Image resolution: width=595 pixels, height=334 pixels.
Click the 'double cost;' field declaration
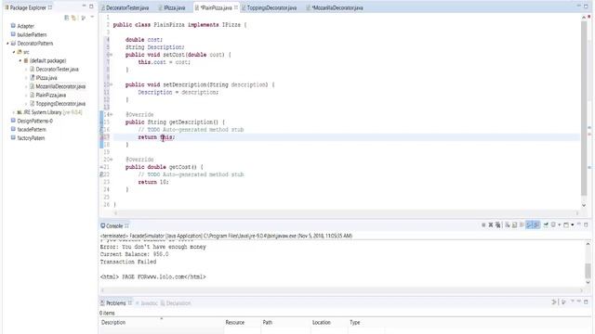(144, 40)
